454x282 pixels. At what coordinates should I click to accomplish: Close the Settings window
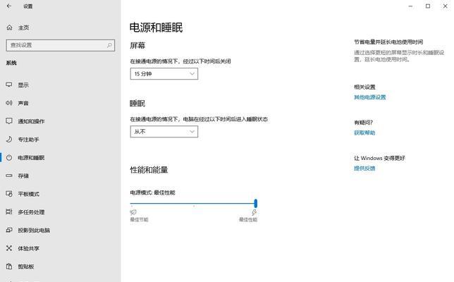tap(445, 6)
